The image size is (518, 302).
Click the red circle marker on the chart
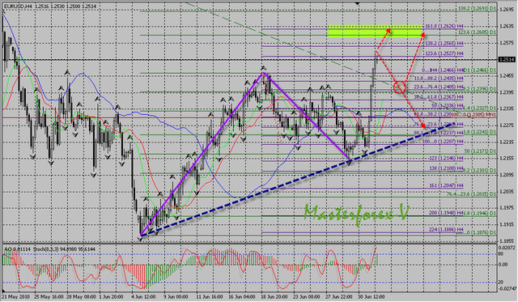coord(400,87)
